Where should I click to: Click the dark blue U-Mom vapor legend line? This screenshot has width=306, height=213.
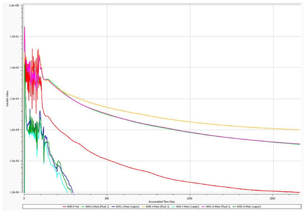(113, 206)
